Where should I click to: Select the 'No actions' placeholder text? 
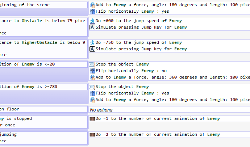101,110
